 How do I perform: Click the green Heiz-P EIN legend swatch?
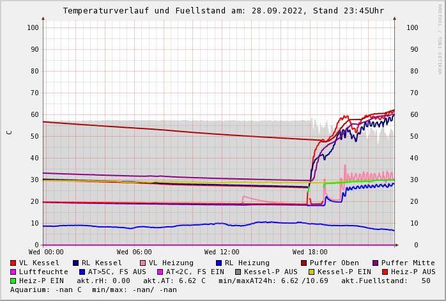pyautogui.click(x=13, y=281)
